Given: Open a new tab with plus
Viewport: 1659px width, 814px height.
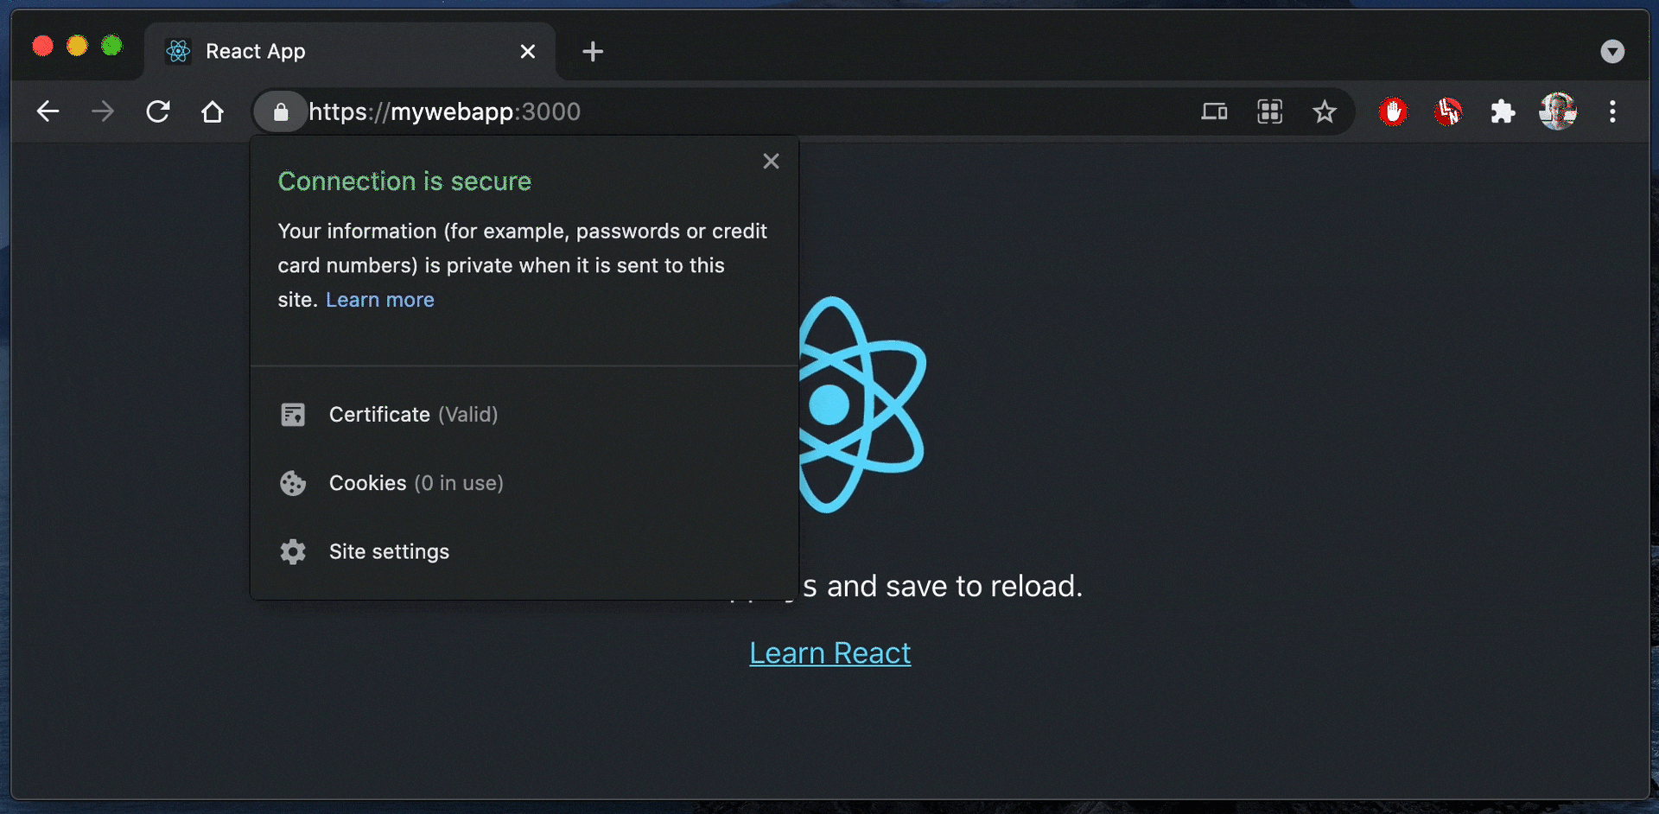Looking at the screenshot, I should pos(593,52).
